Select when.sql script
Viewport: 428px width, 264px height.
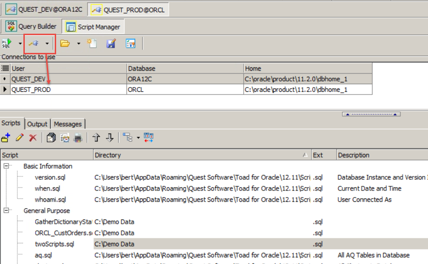[47, 188]
